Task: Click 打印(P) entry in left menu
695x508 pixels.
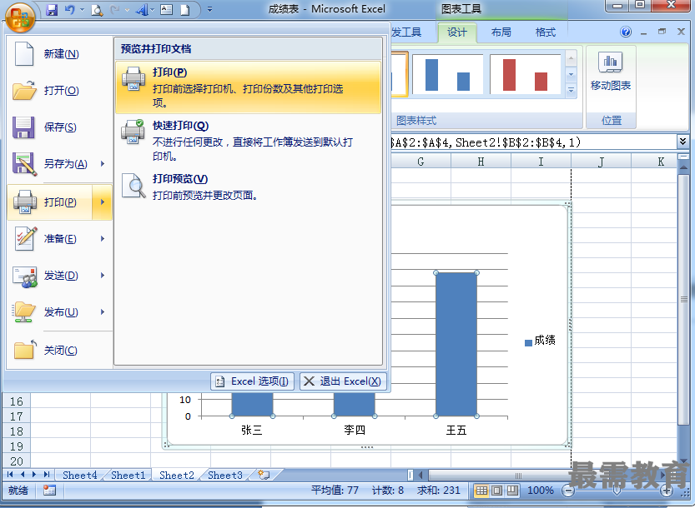Action: 50,202
